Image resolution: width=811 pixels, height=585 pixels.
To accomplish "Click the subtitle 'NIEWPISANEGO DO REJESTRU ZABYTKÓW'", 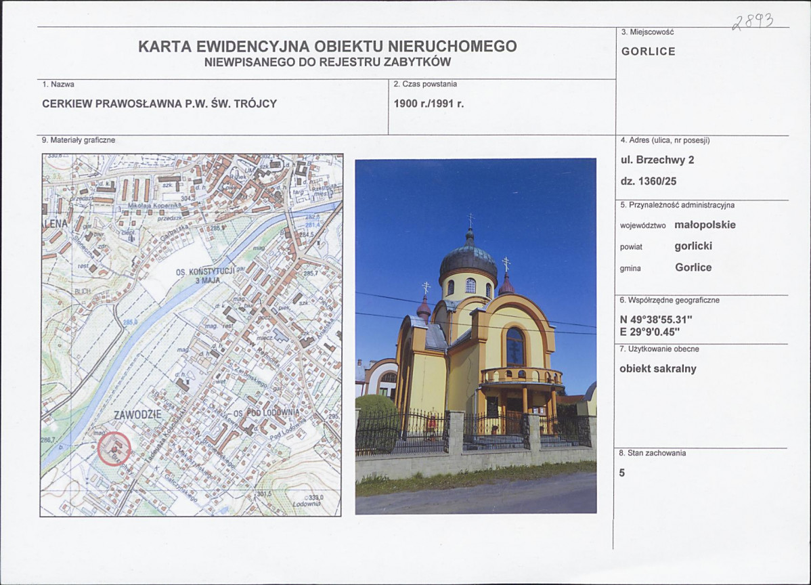I will (x=328, y=62).
